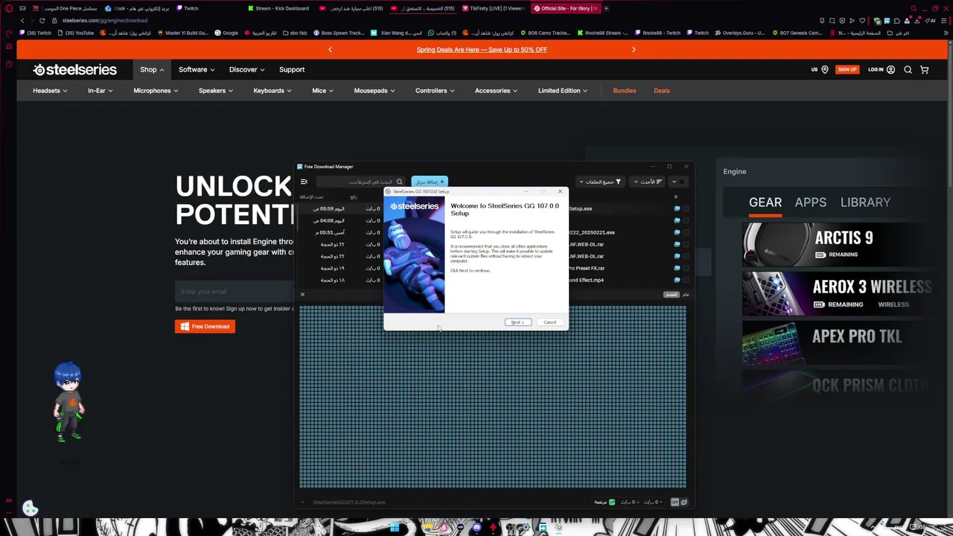The image size is (953, 536).
Task: Switch to the GEAR tab in Engine panel
Action: 765,202
